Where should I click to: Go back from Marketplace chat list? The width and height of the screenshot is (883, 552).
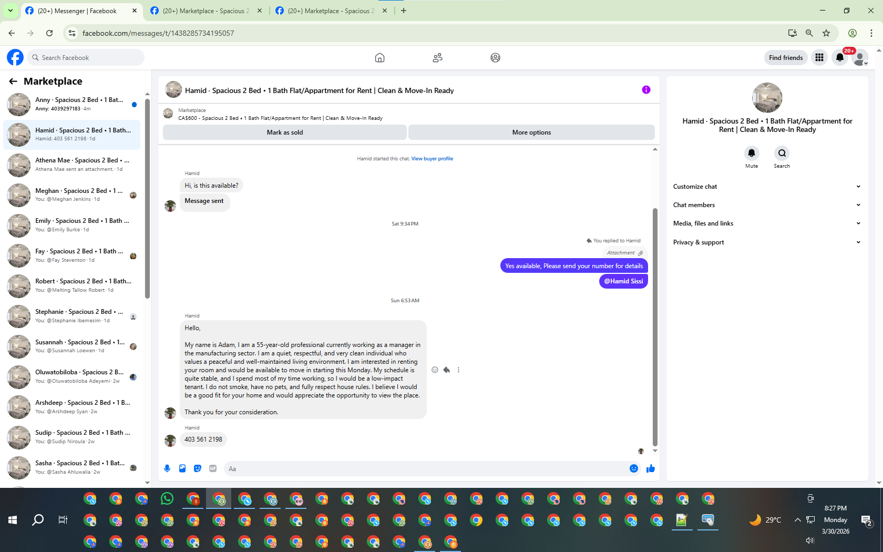[13, 81]
